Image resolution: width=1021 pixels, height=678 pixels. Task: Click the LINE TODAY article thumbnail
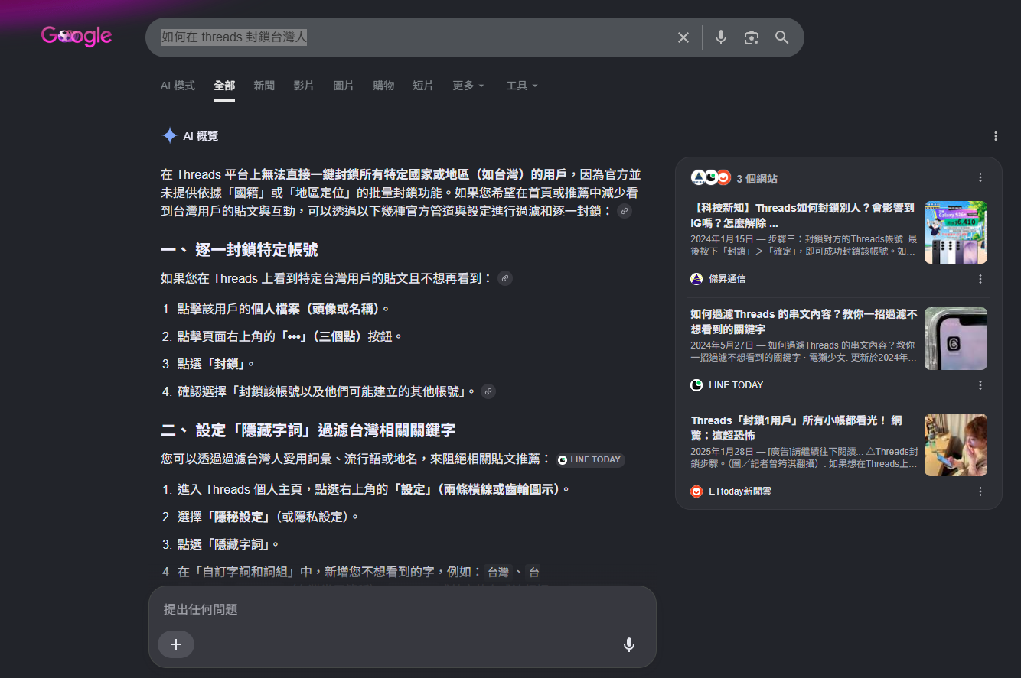tap(956, 339)
